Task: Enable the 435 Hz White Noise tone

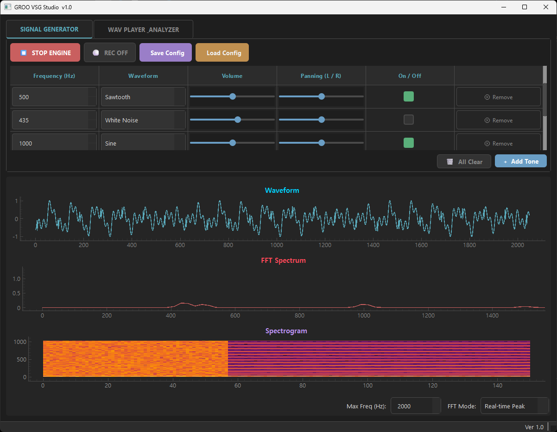Action: point(408,120)
